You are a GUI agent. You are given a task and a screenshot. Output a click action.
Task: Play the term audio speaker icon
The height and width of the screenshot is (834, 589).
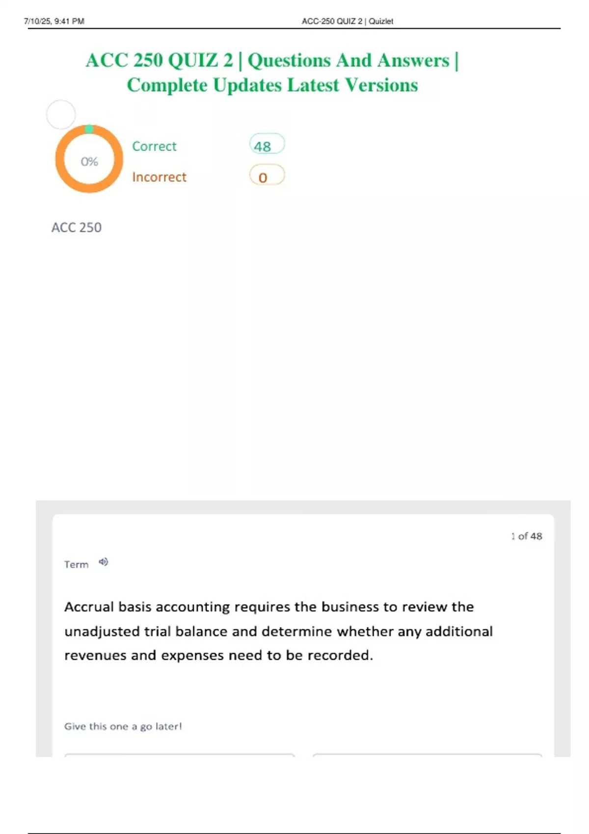[x=103, y=562]
